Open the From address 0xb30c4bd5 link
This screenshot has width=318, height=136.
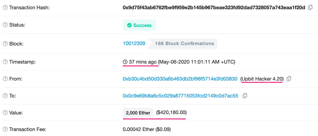click(180, 79)
